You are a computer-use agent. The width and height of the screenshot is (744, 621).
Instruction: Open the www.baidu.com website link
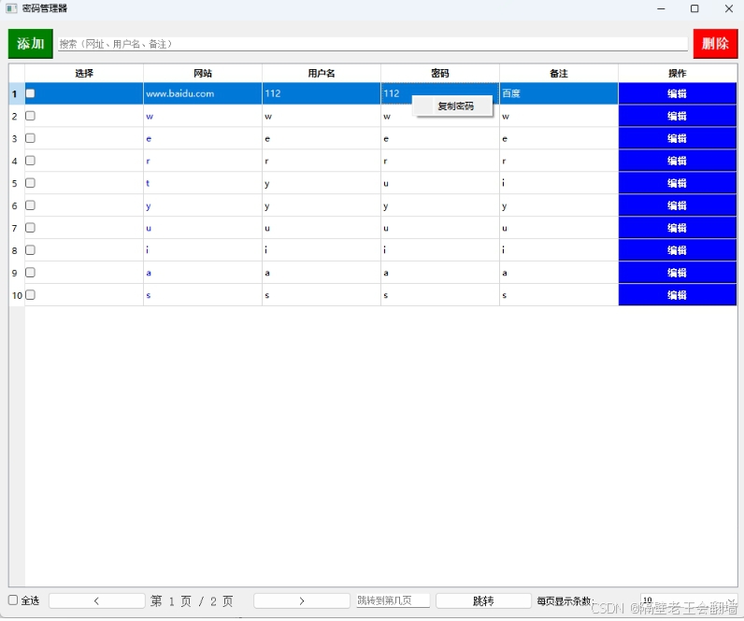pos(179,93)
